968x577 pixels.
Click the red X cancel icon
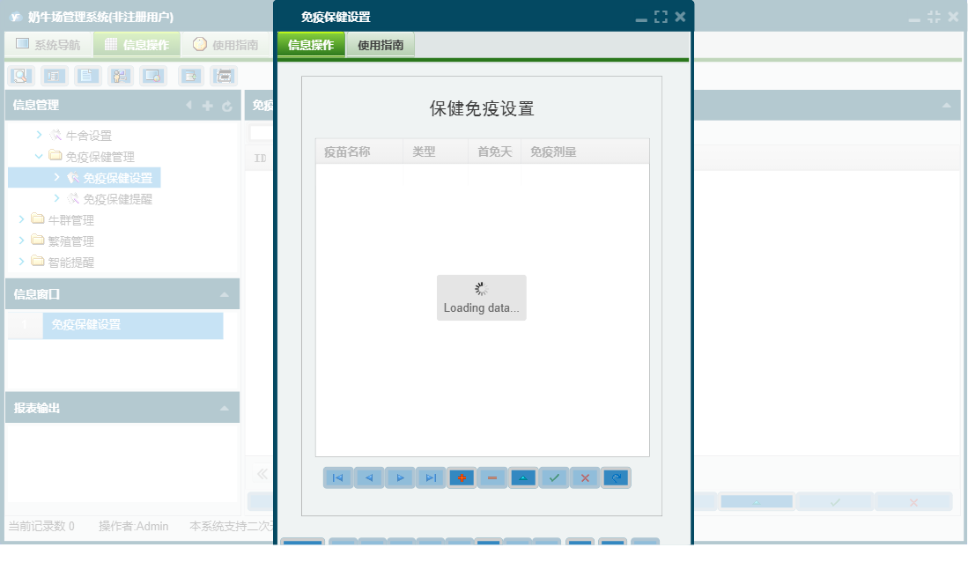tap(585, 477)
